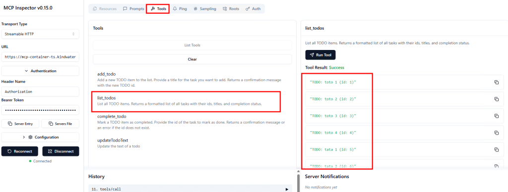Click result text "TODO: toto 3 (id: 3)"

coord(333,116)
